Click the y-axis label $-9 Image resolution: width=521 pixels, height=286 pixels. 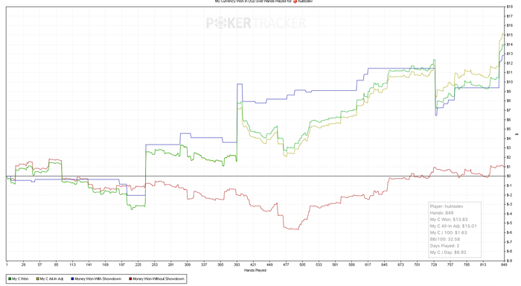(x=509, y=261)
